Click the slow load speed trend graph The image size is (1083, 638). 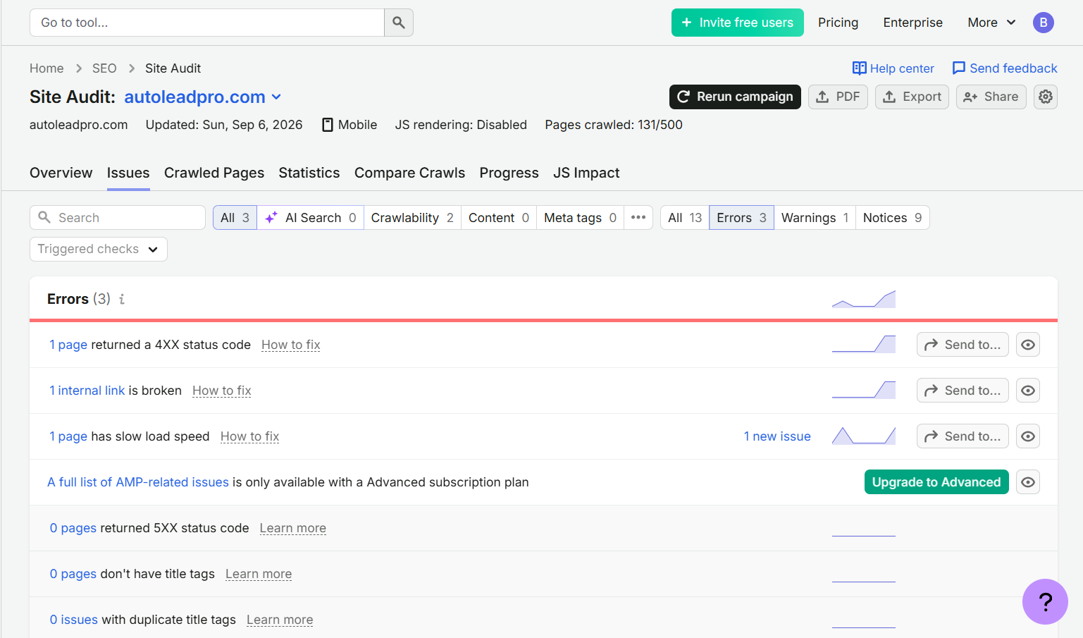tap(864, 436)
